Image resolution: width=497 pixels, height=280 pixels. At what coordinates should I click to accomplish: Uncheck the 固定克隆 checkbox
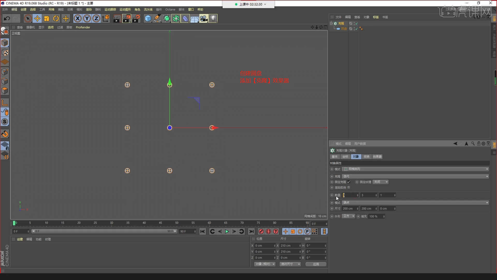click(x=349, y=182)
